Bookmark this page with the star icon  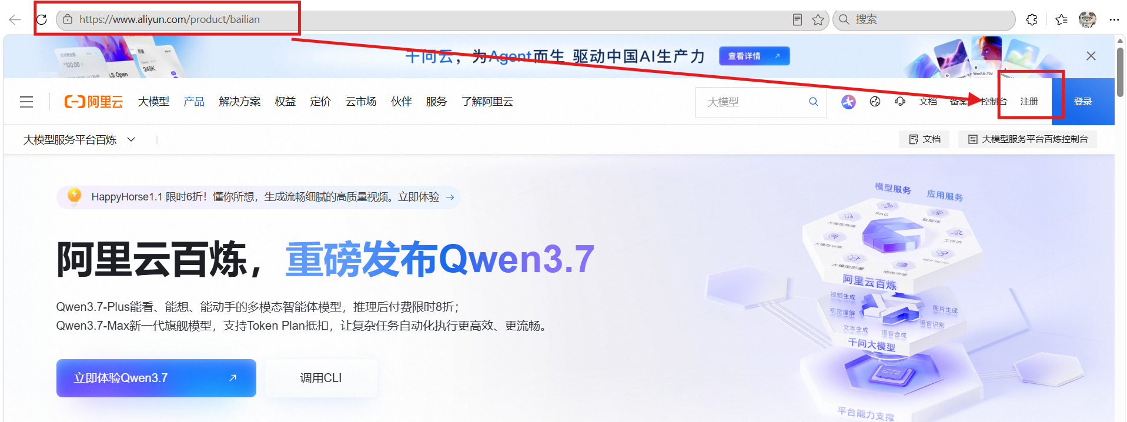tap(818, 19)
